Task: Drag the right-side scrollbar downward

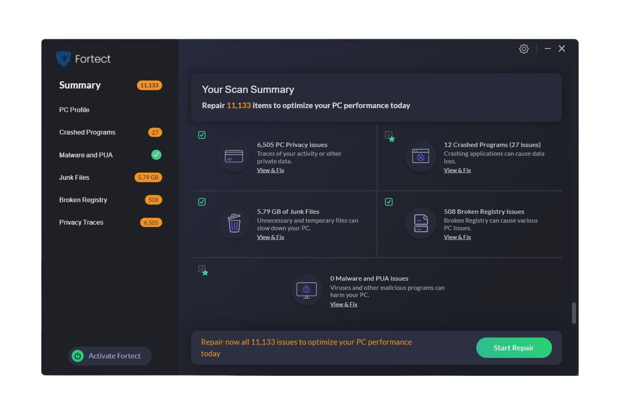Action: tap(574, 313)
